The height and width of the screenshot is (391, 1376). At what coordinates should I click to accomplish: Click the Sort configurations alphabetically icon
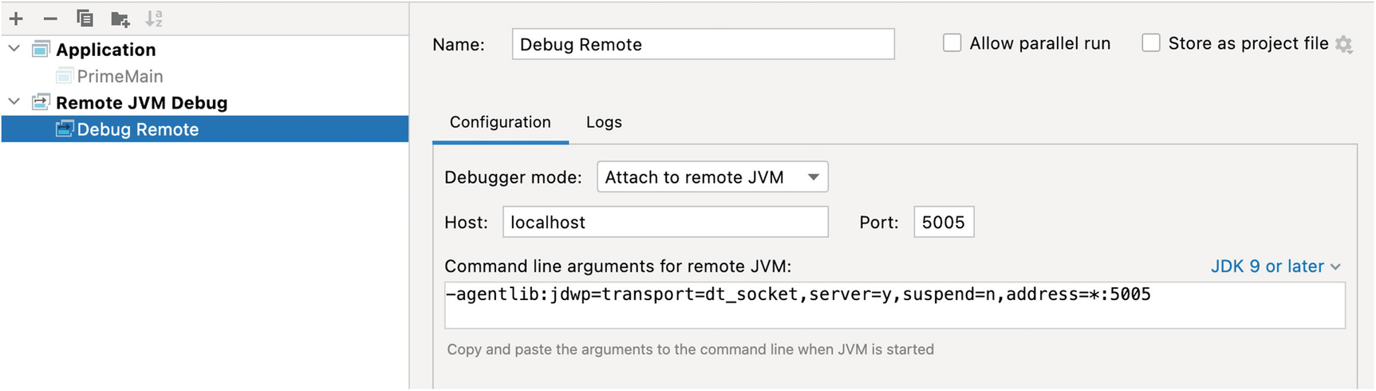point(154,18)
